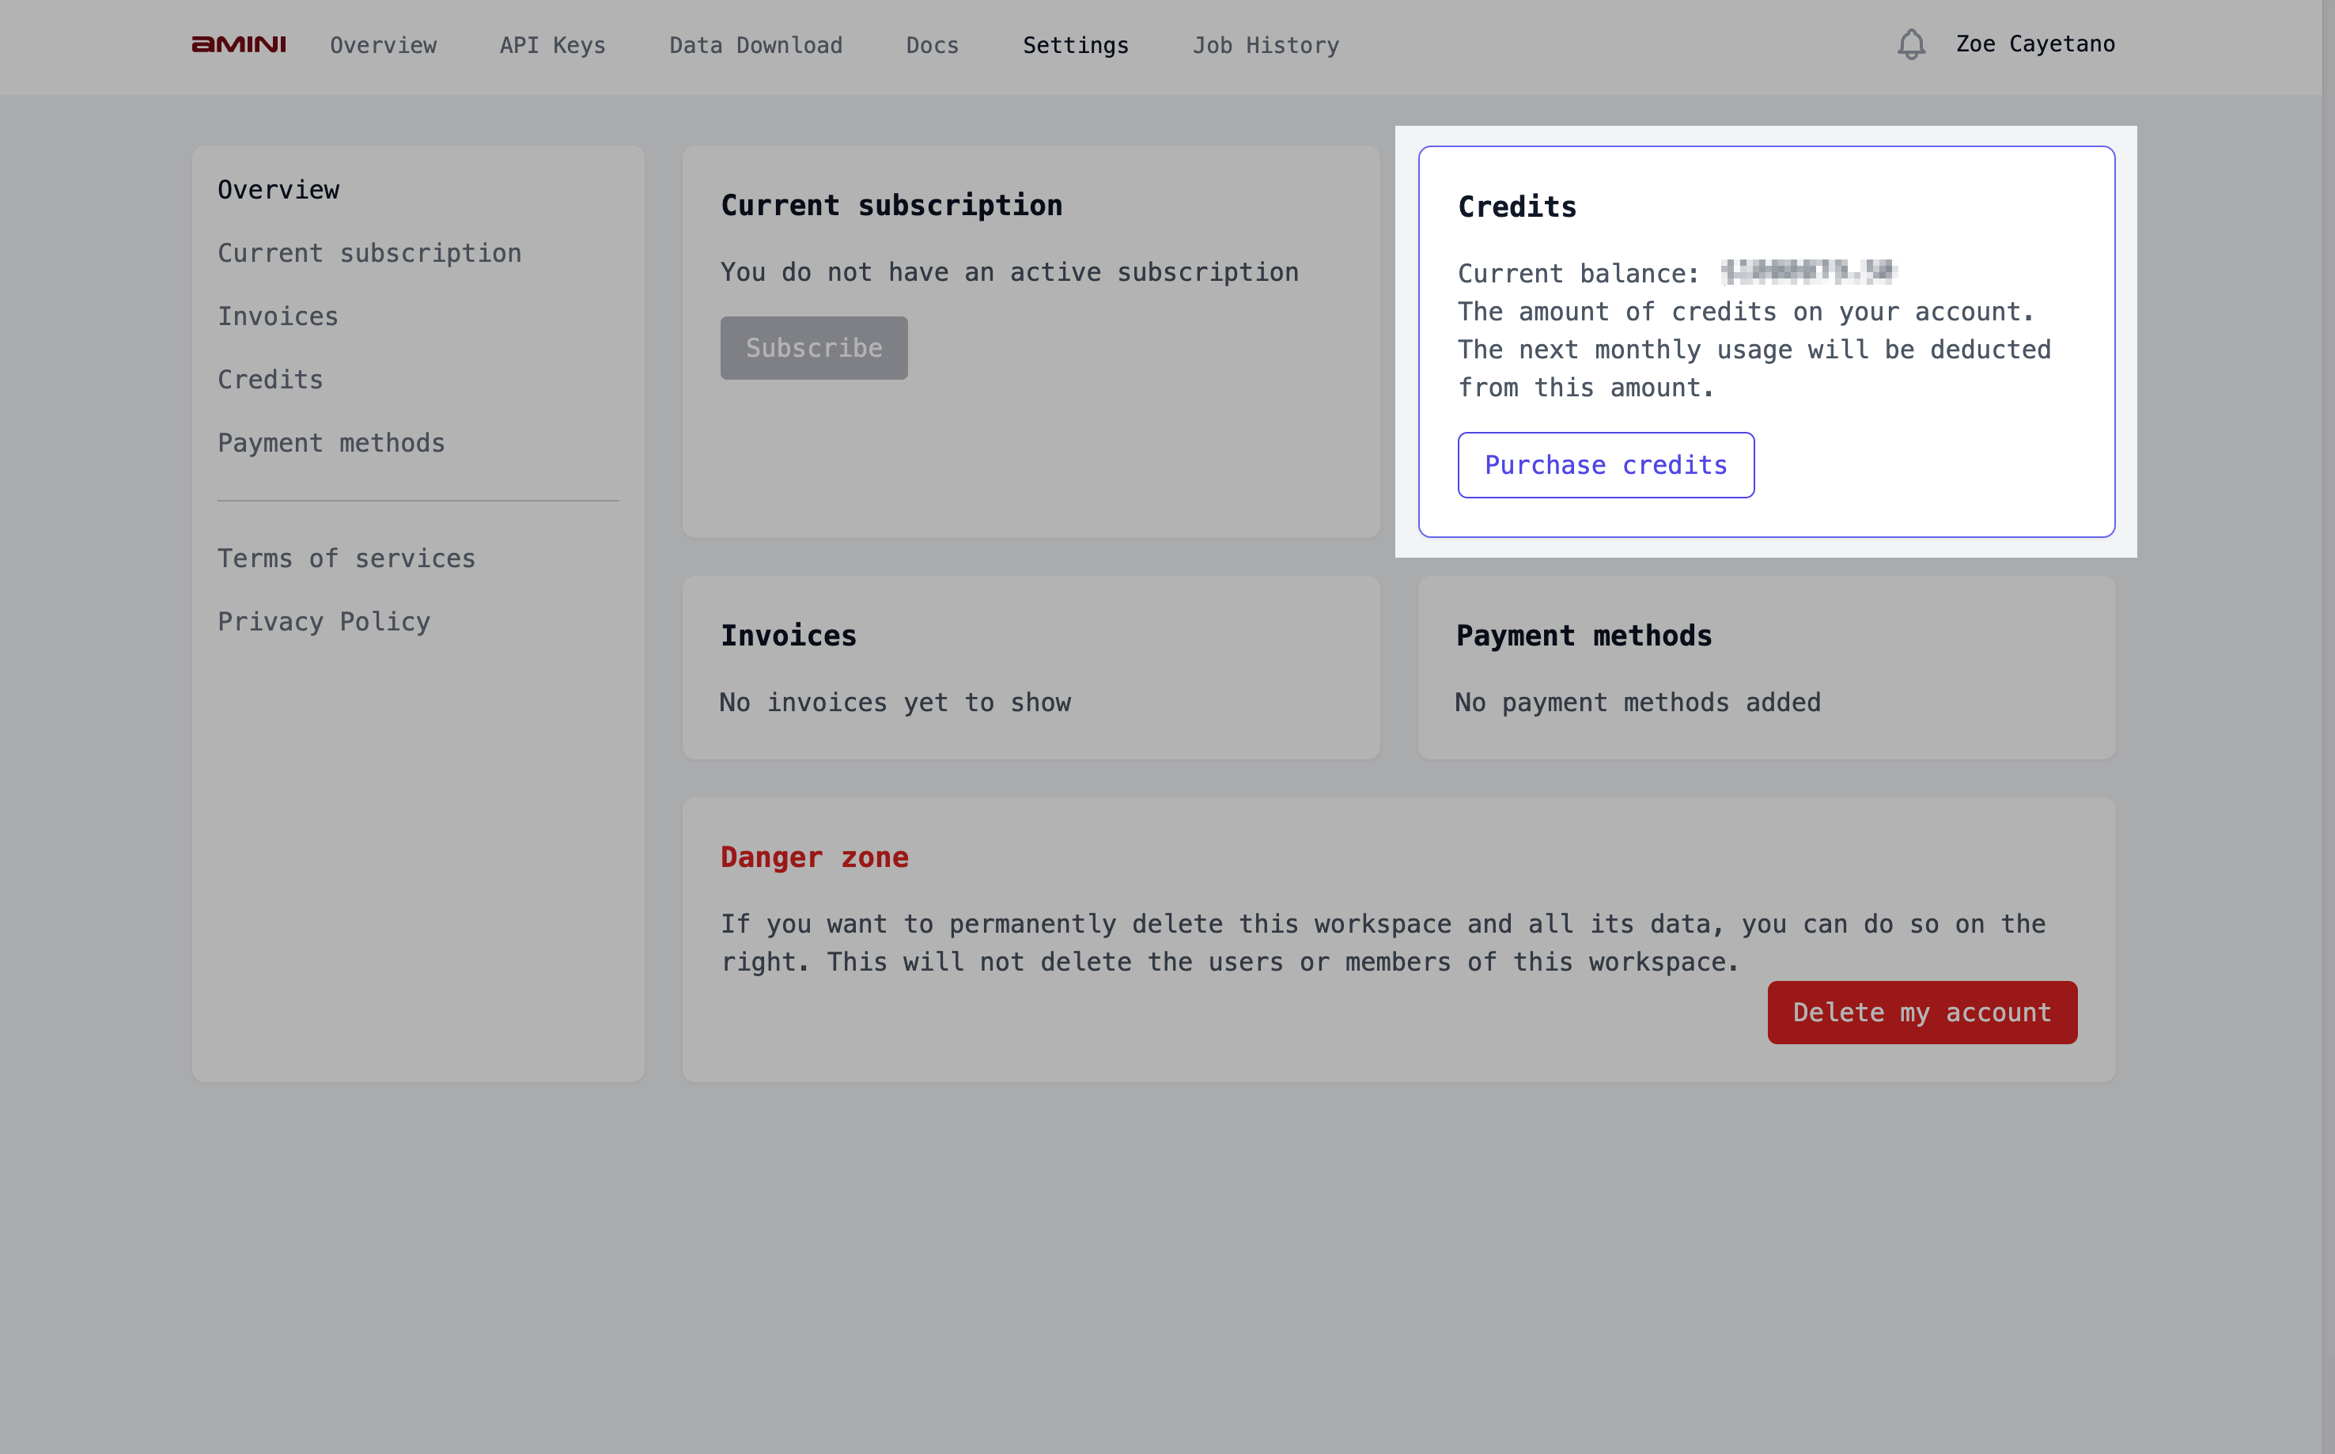Click the Amini logo

point(238,44)
